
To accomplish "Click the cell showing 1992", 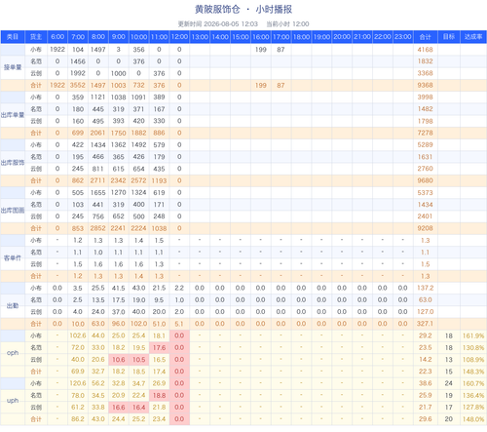I will (x=78, y=73).
